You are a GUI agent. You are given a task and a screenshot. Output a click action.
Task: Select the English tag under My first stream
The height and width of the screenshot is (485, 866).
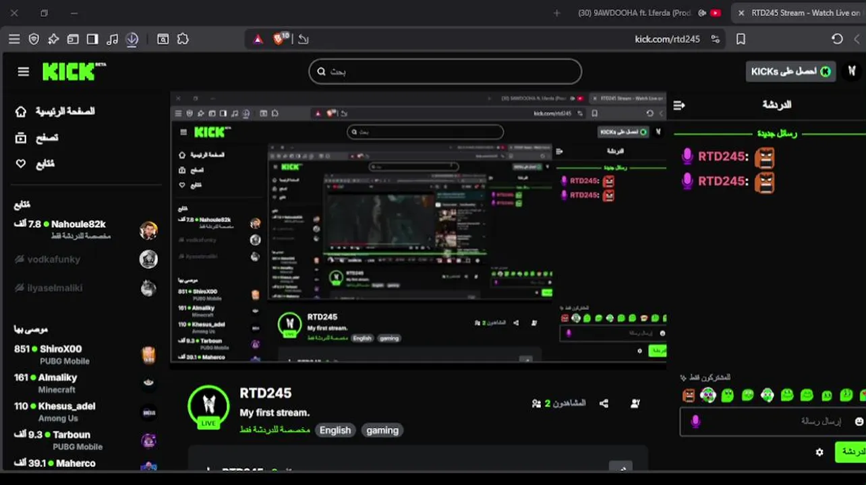[x=335, y=430]
